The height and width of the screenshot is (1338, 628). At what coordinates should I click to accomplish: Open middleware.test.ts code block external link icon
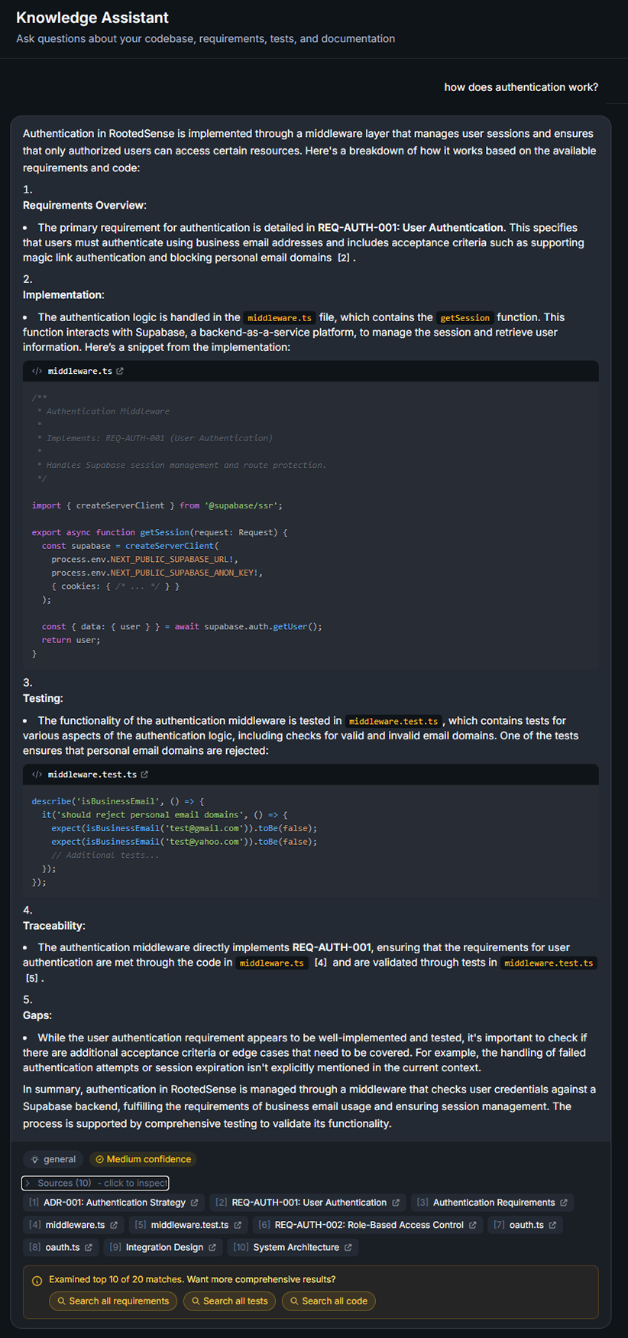(x=144, y=775)
